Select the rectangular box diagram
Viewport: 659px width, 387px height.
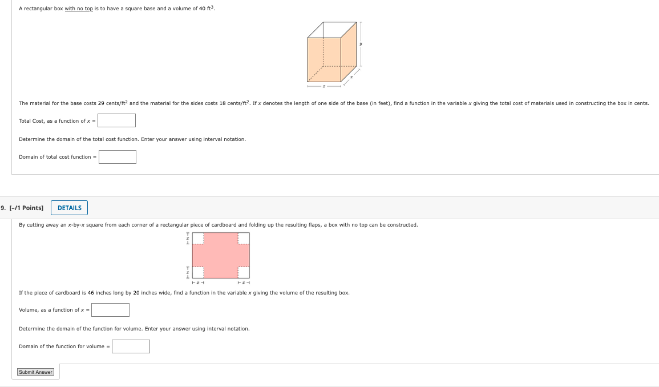click(x=333, y=54)
